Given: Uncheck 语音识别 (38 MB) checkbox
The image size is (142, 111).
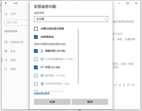Looking at the screenshot, I should click(x=36, y=51).
